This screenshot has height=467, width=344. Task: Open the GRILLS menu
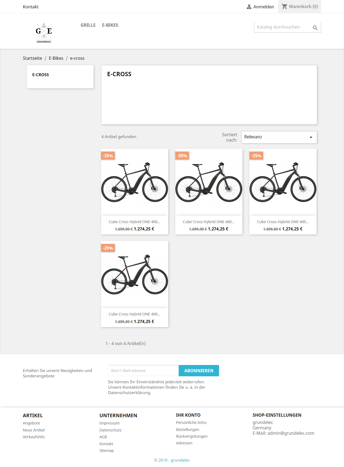(88, 25)
